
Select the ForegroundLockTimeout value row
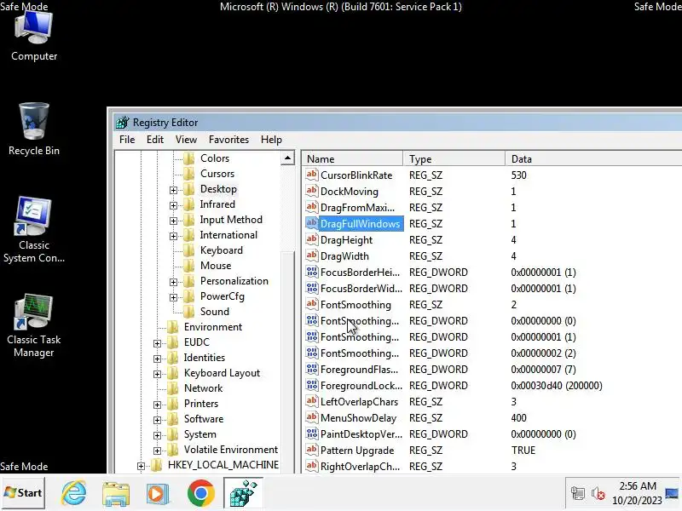point(492,386)
